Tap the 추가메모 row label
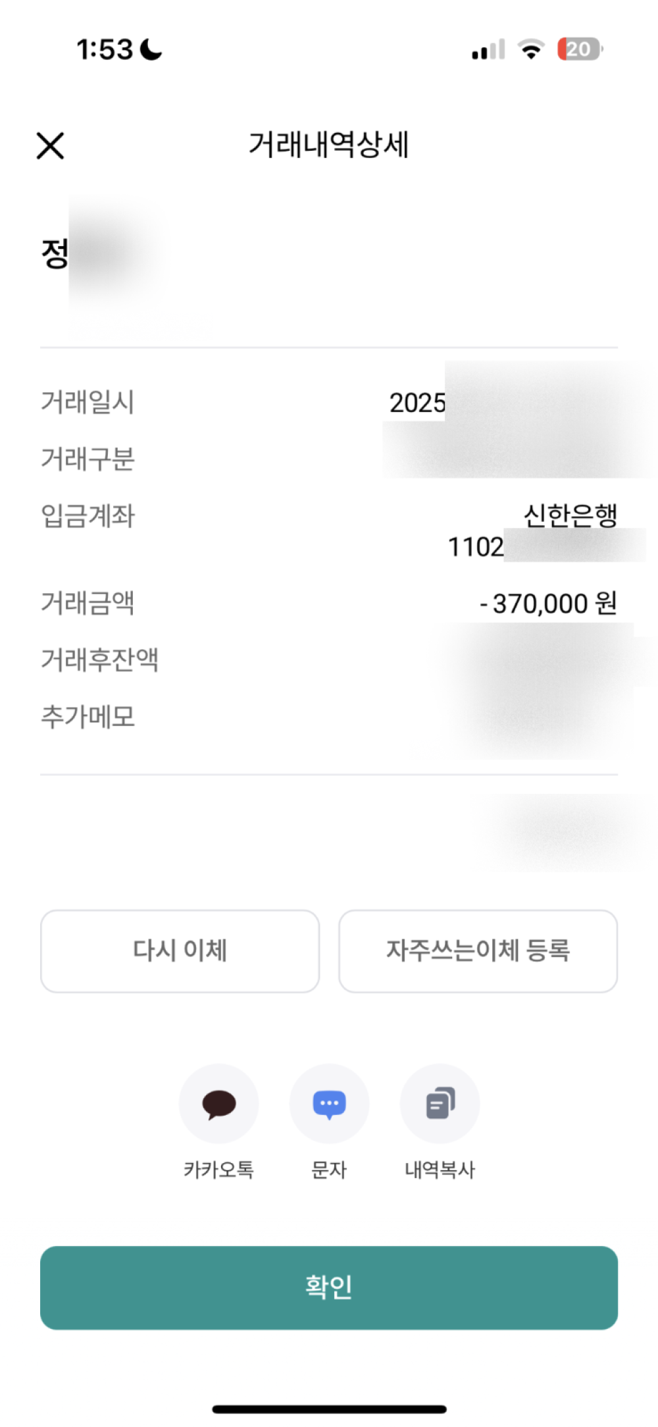Image resolution: width=658 pixels, height=1427 pixels. point(88,716)
